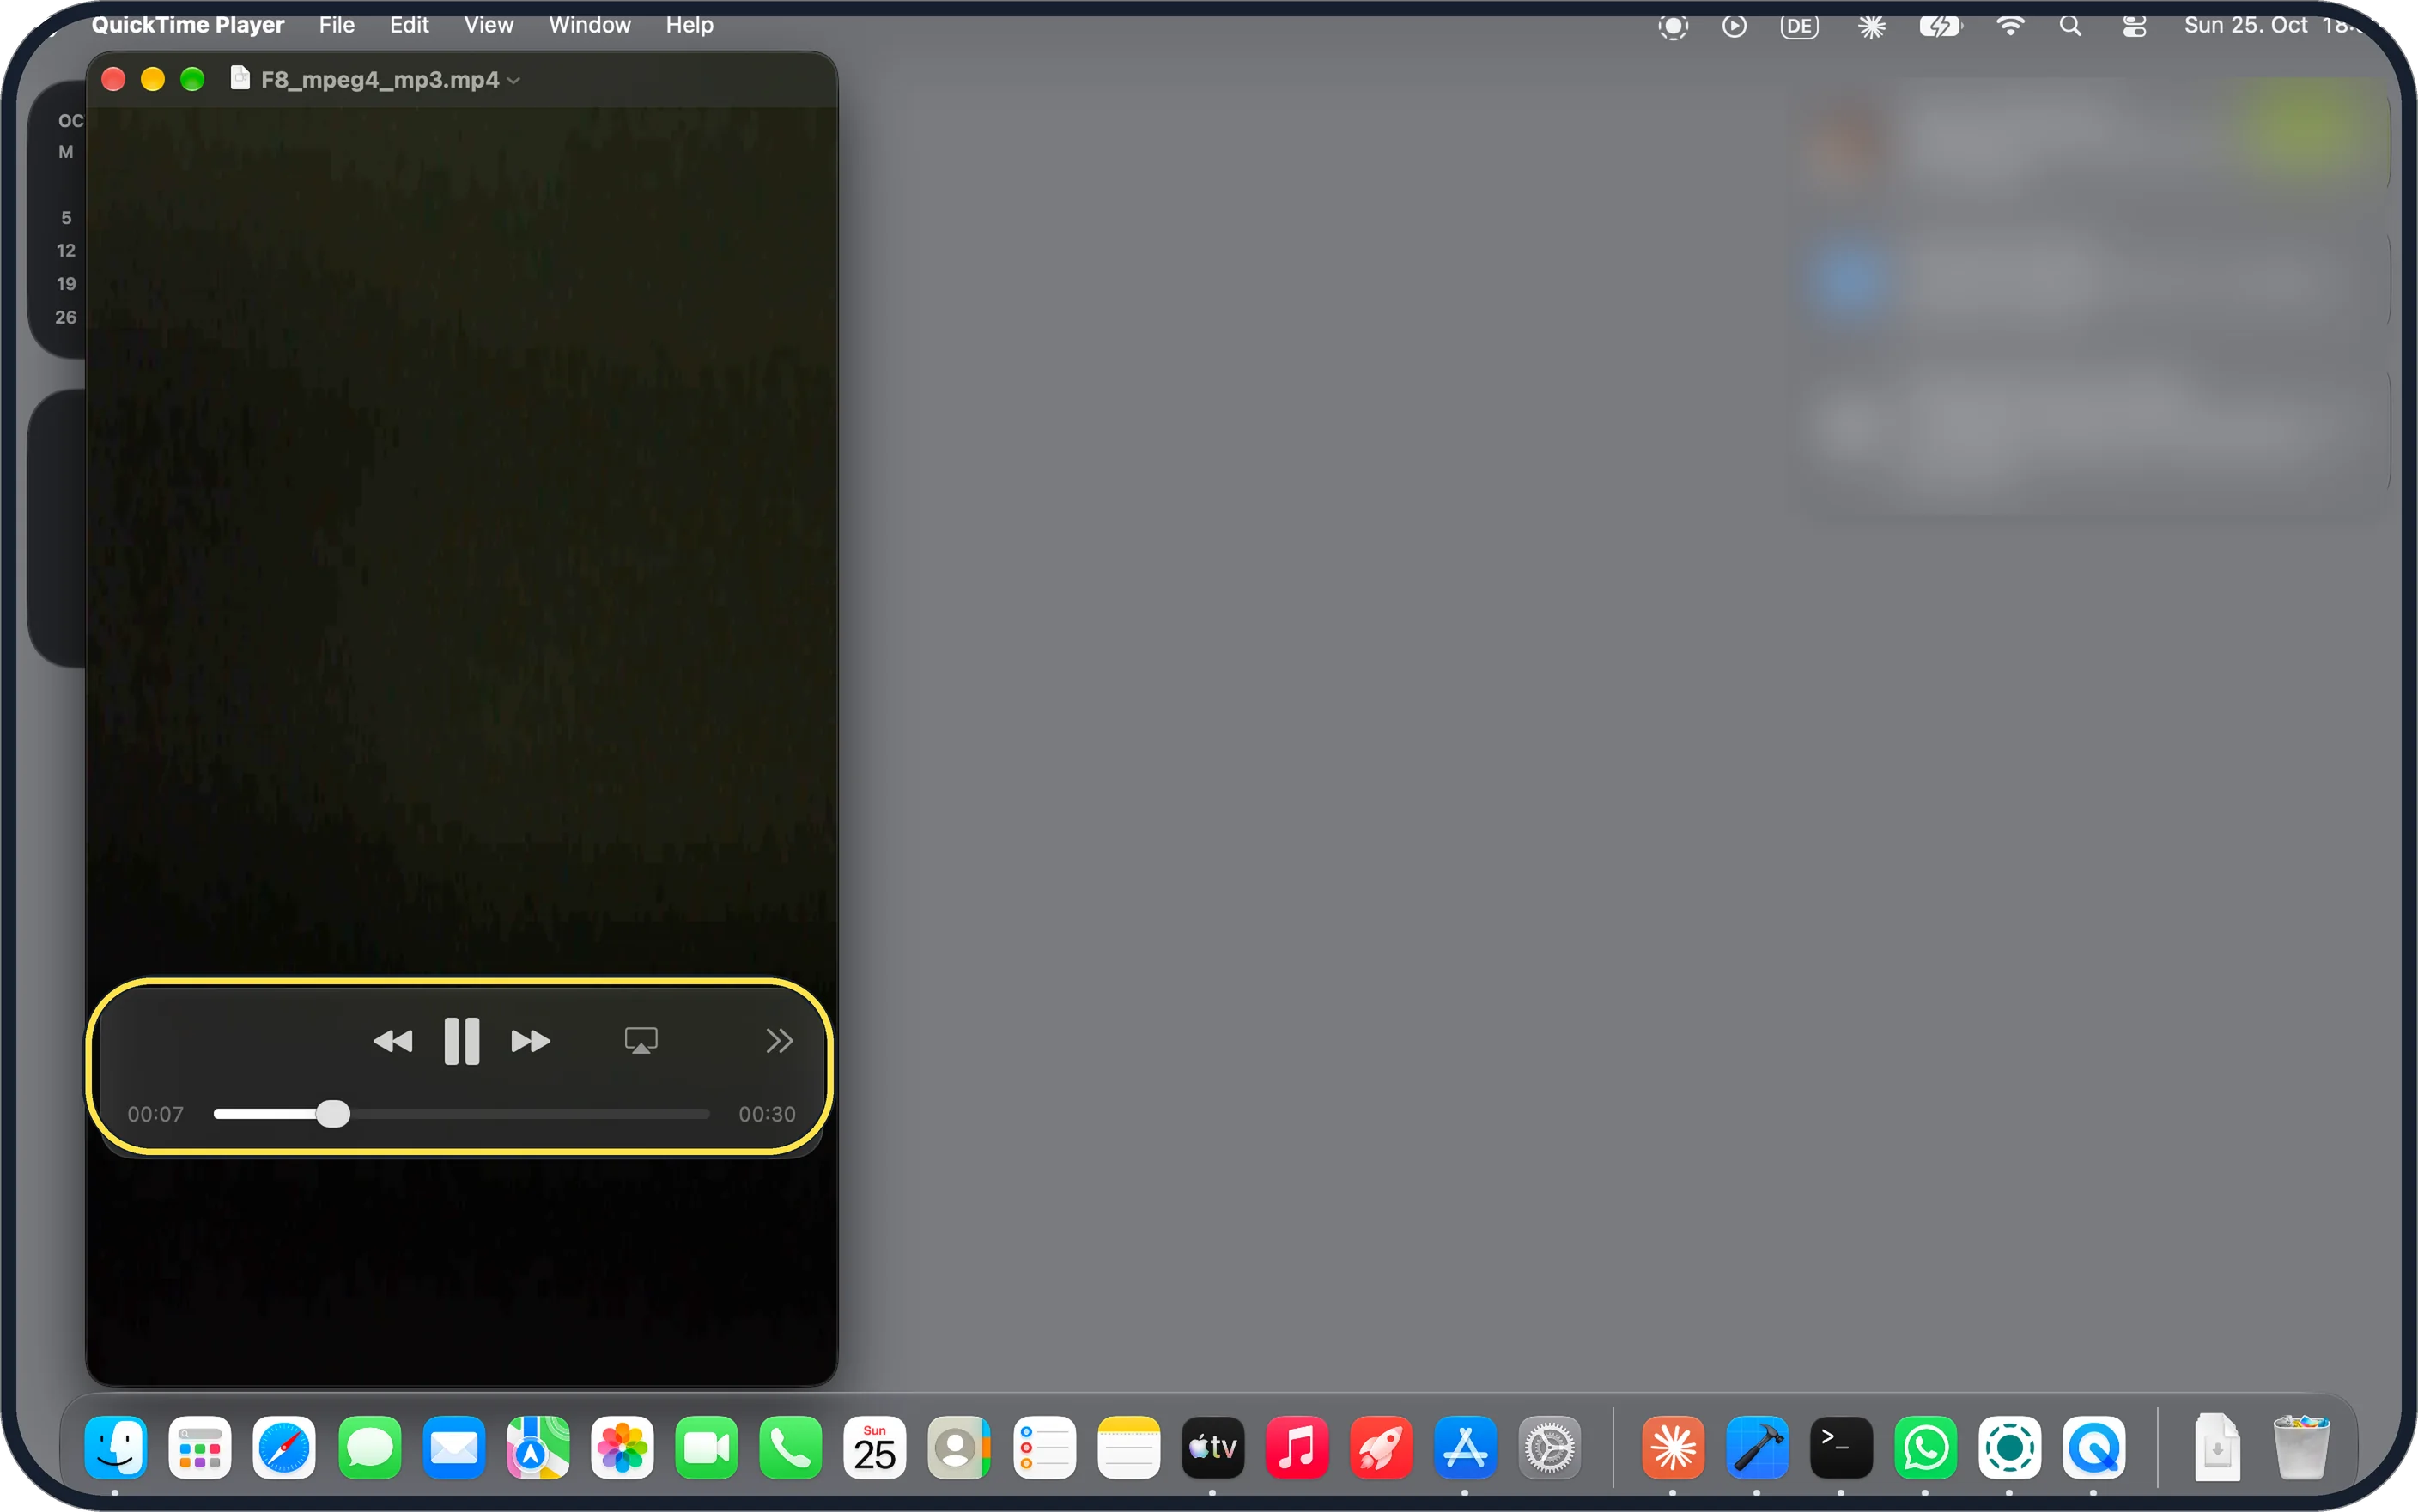Click the rewind button in the player
Screen dimensions: 2418x1512
point(392,1042)
